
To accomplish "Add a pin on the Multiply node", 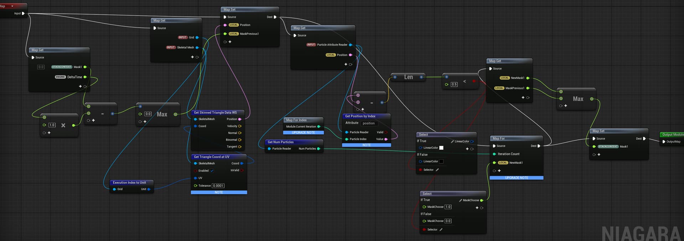I will point(49,133).
